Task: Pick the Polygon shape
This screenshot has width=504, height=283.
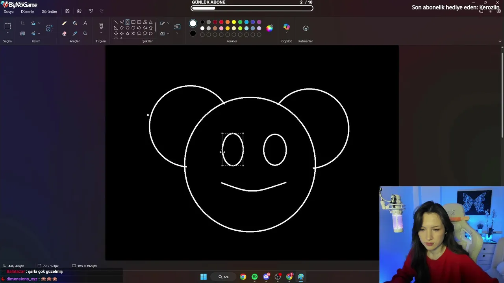Action: [x=145, y=22]
